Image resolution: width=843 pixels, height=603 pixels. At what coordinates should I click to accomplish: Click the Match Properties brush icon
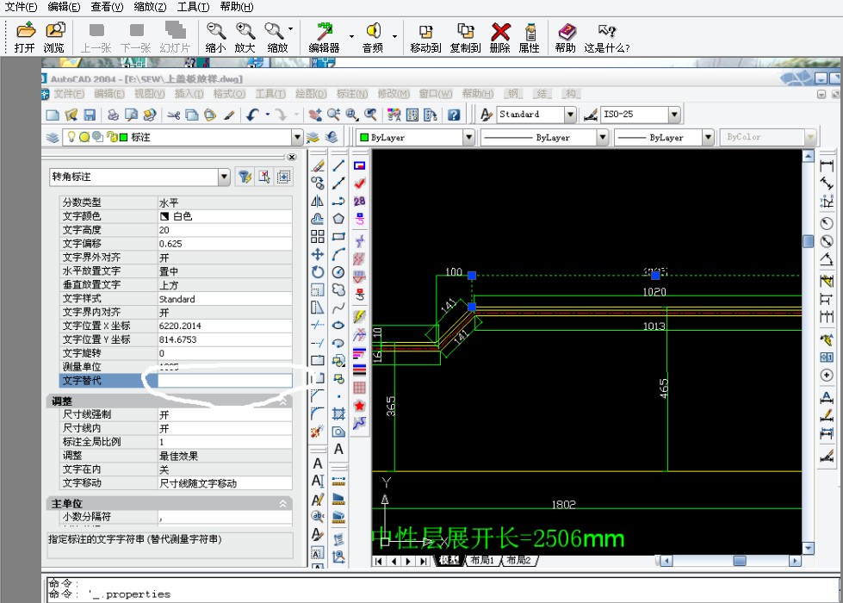[230, 115]
